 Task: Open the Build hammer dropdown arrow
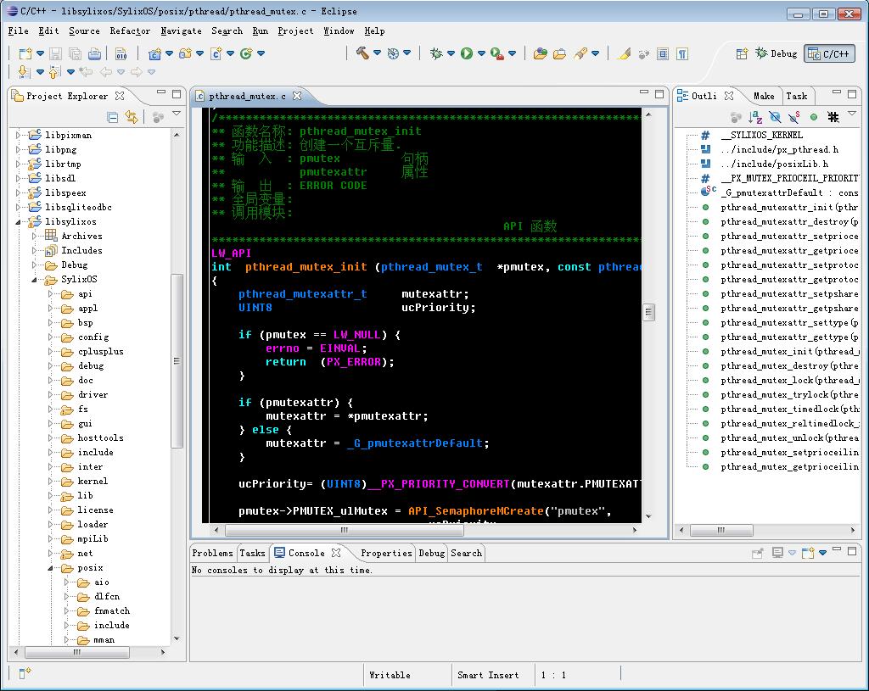377,53
